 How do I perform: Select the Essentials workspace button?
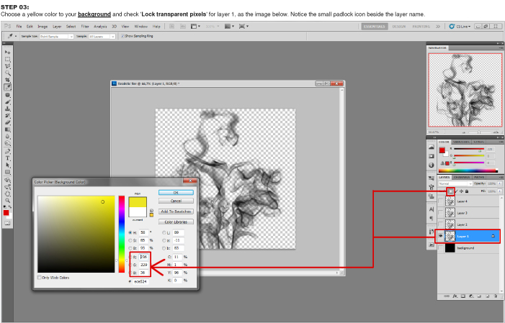coord(374,27)
